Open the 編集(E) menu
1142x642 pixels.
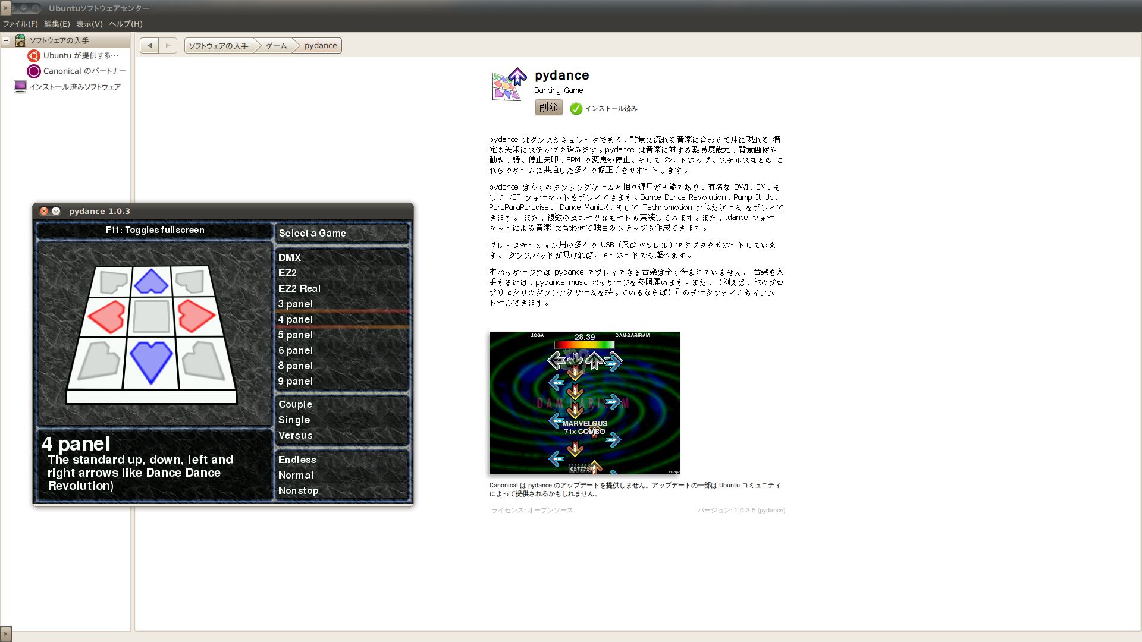coord(57,24)
